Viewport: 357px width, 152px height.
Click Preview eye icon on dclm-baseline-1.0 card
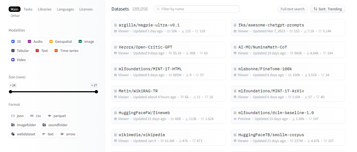235,119
